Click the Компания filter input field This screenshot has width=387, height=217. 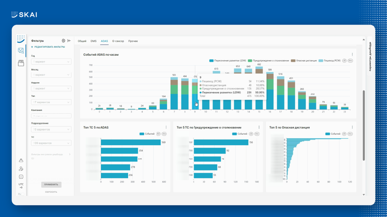point(51,116)
